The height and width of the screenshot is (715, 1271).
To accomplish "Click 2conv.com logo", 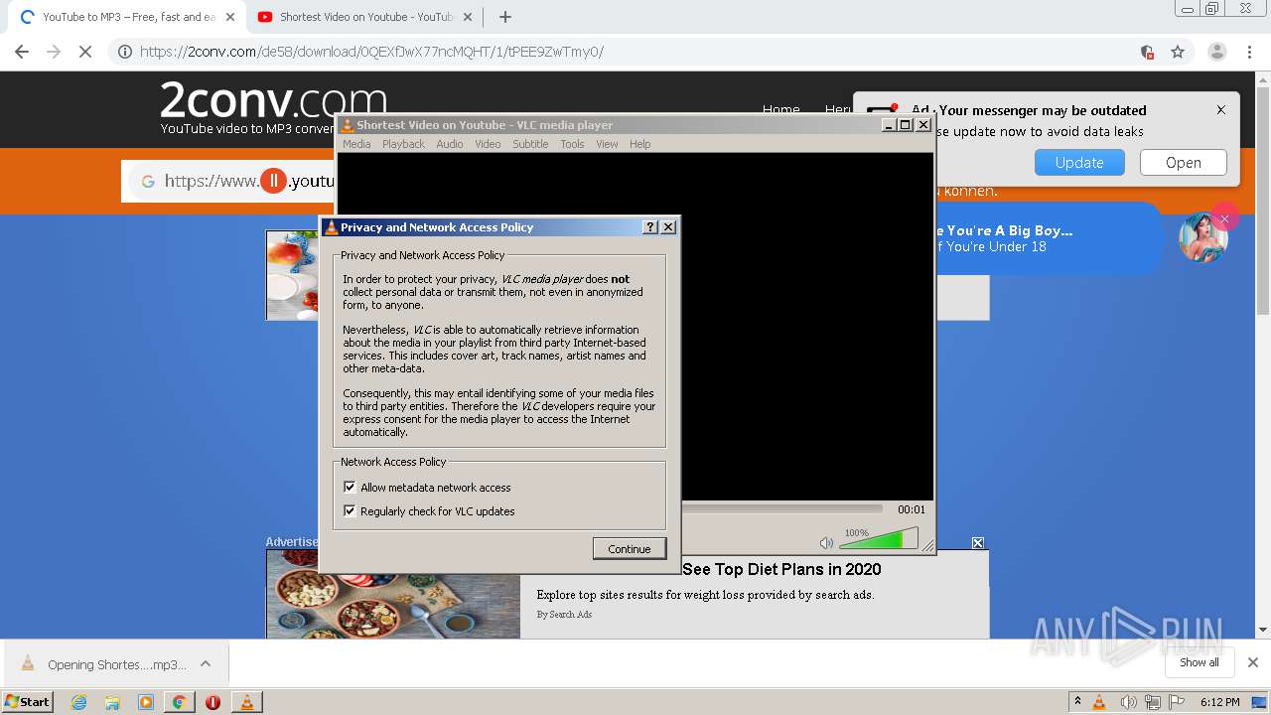I will 273,101.
